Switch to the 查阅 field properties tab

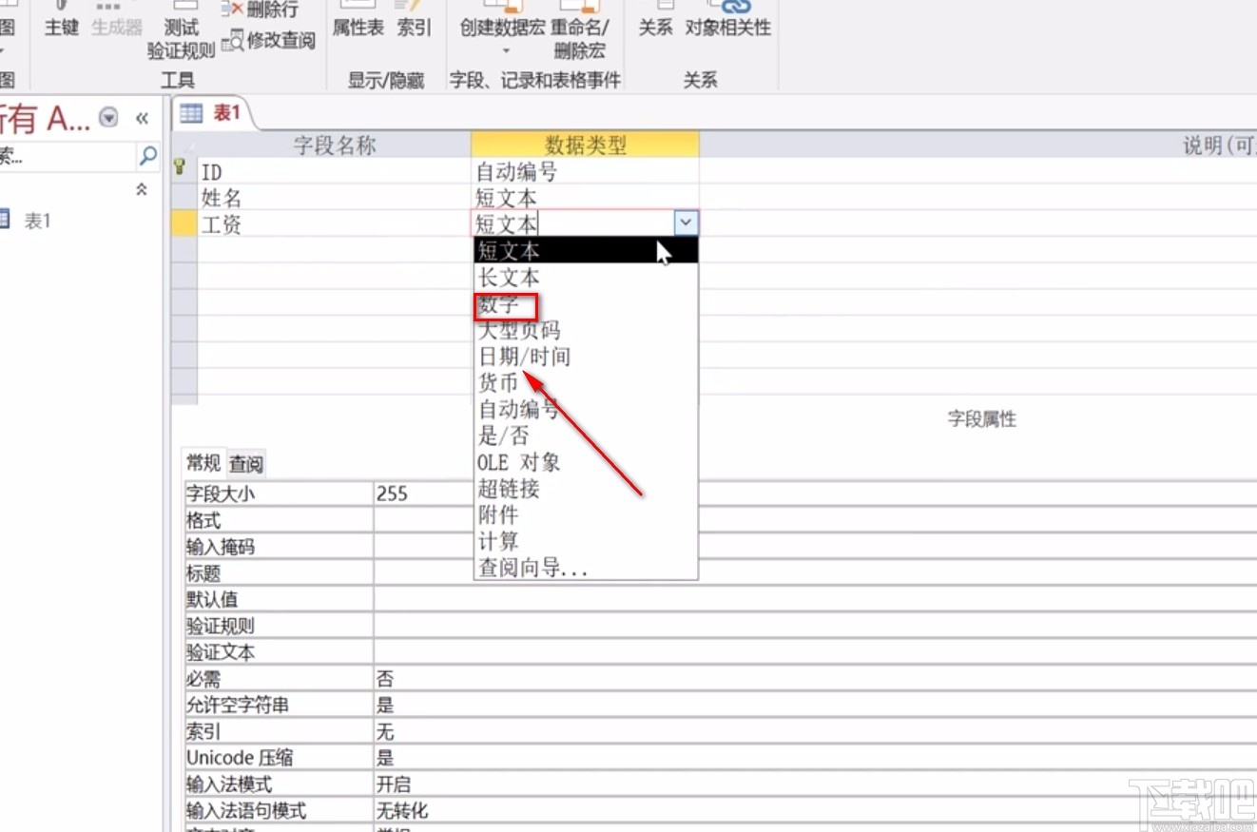click(x=245, y=463)
